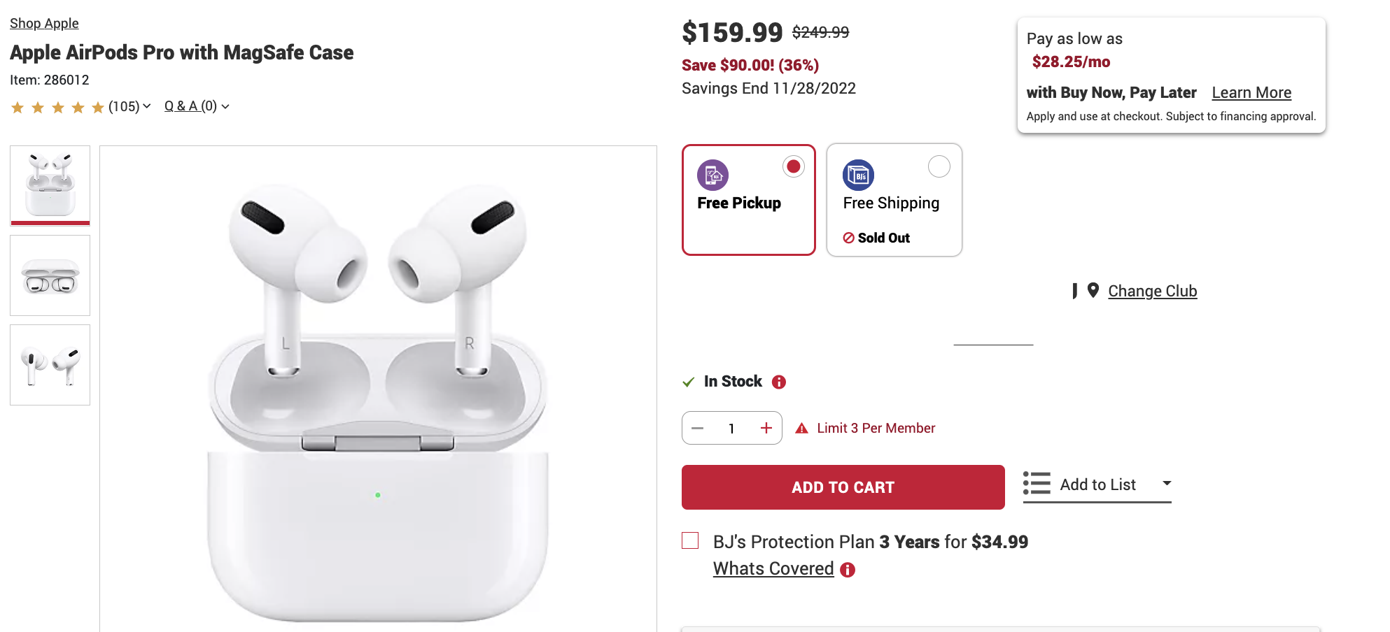Open the Shop Apple link
Viewport: 1390px width, 632px height.
(x=44, y=23)
